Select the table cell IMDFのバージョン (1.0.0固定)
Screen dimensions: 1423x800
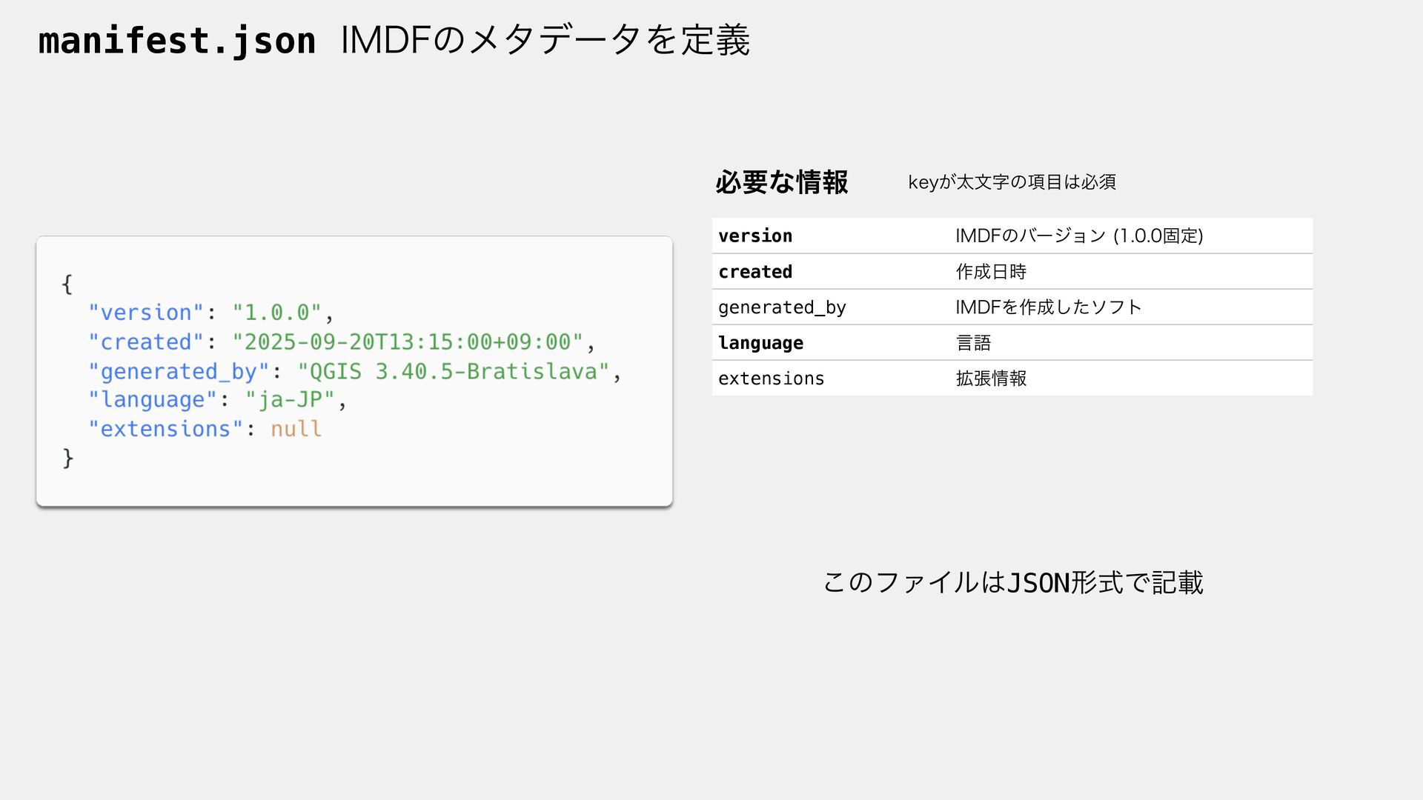[x=1079, y=236]
